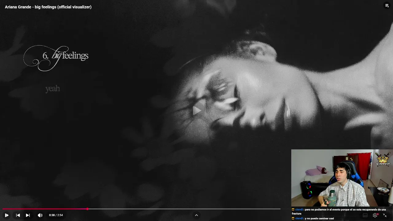Expand the upward chevron panel
393x221 pixels.
(196, 215)
